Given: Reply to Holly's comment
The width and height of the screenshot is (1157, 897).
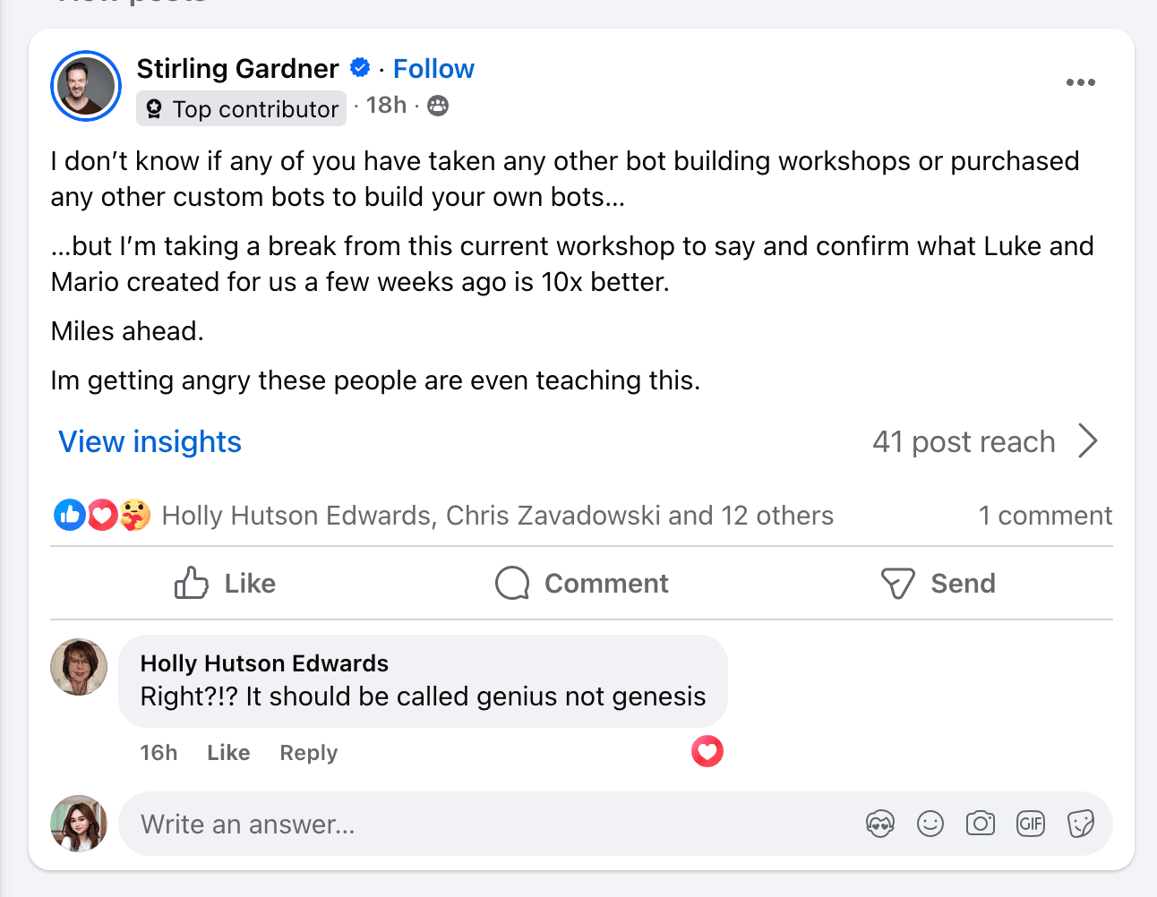Looking at the screenshot, I should click(308, 753).
